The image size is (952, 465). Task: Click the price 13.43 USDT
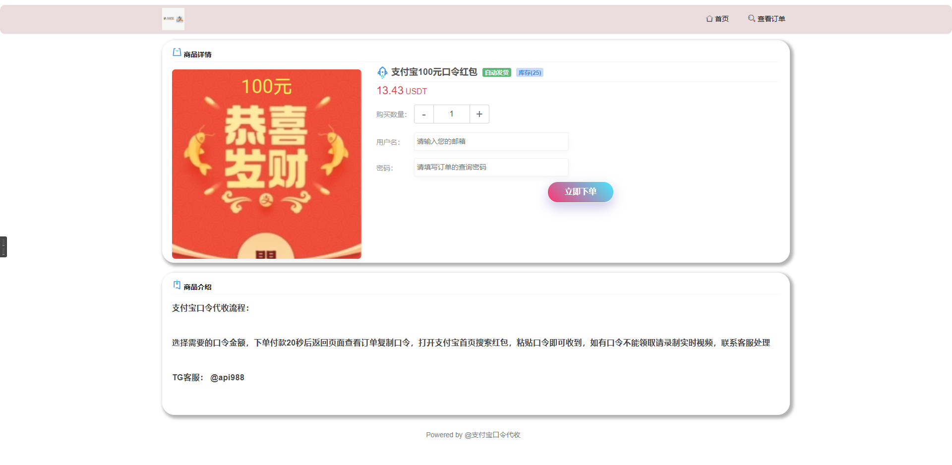[402, 91]
